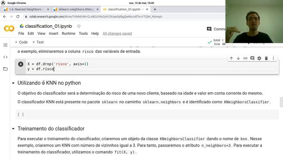Go back in browser history
Viewport: 283px width, 159px height.
pyautogui.click(x=4, y=16)
